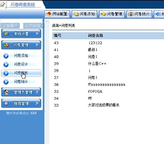Screen dimensions: 164x144
Task: Collapse the 问卷管理 section chevron
Action: tap(37, 45)
